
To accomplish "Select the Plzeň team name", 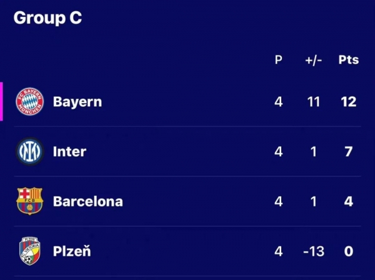I will click(72, 251).
